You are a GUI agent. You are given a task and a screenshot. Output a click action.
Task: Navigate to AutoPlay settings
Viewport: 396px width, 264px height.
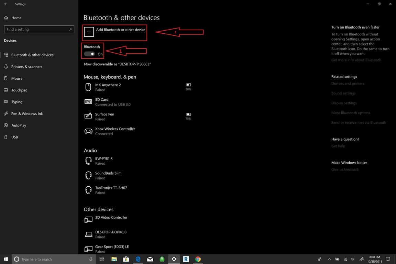19,125
